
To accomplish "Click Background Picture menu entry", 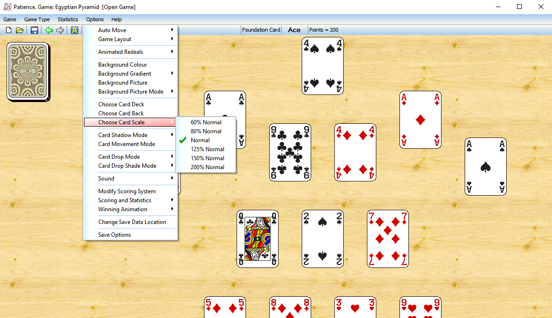I will click(130, 82).
